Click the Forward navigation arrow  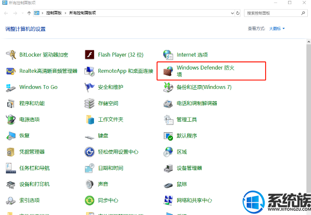point(15,13)
